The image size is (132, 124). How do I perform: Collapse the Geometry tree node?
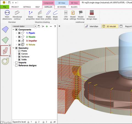pyautogui.click(x=13, y=48)
